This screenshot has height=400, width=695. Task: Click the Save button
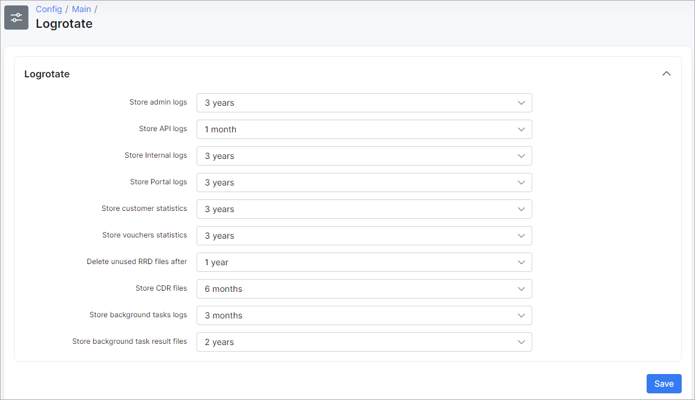tap(664, 384)
